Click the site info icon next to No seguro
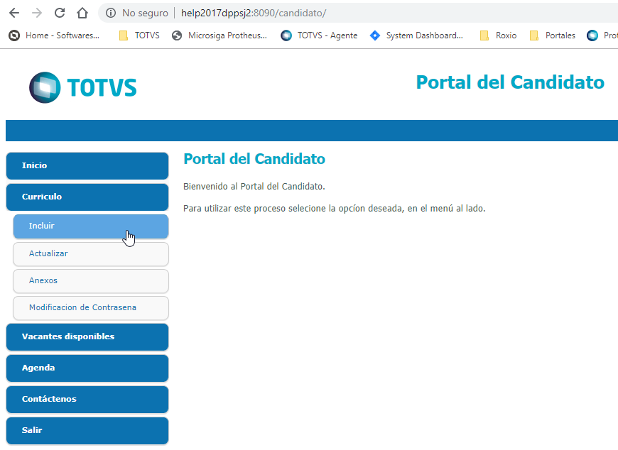The width and height of the screenshot is (618, 450). coord(111,13)
